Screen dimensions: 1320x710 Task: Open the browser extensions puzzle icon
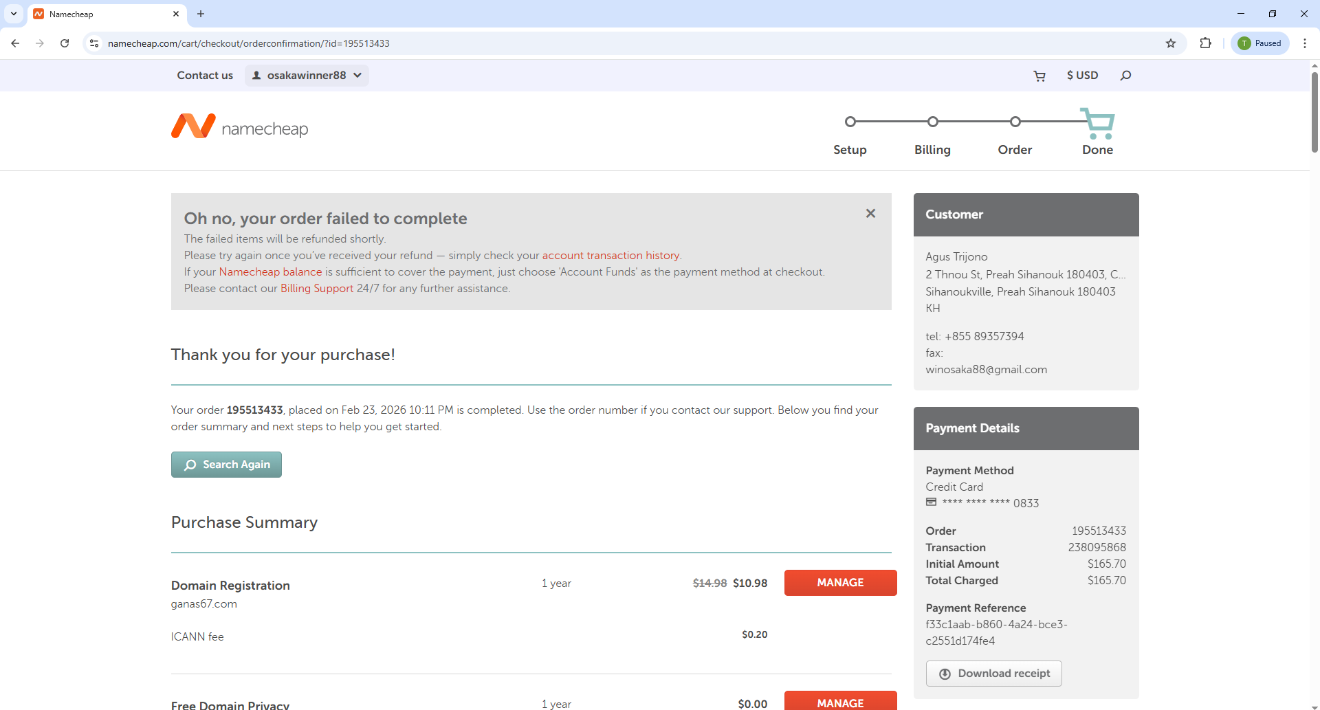pos(1205,43)
